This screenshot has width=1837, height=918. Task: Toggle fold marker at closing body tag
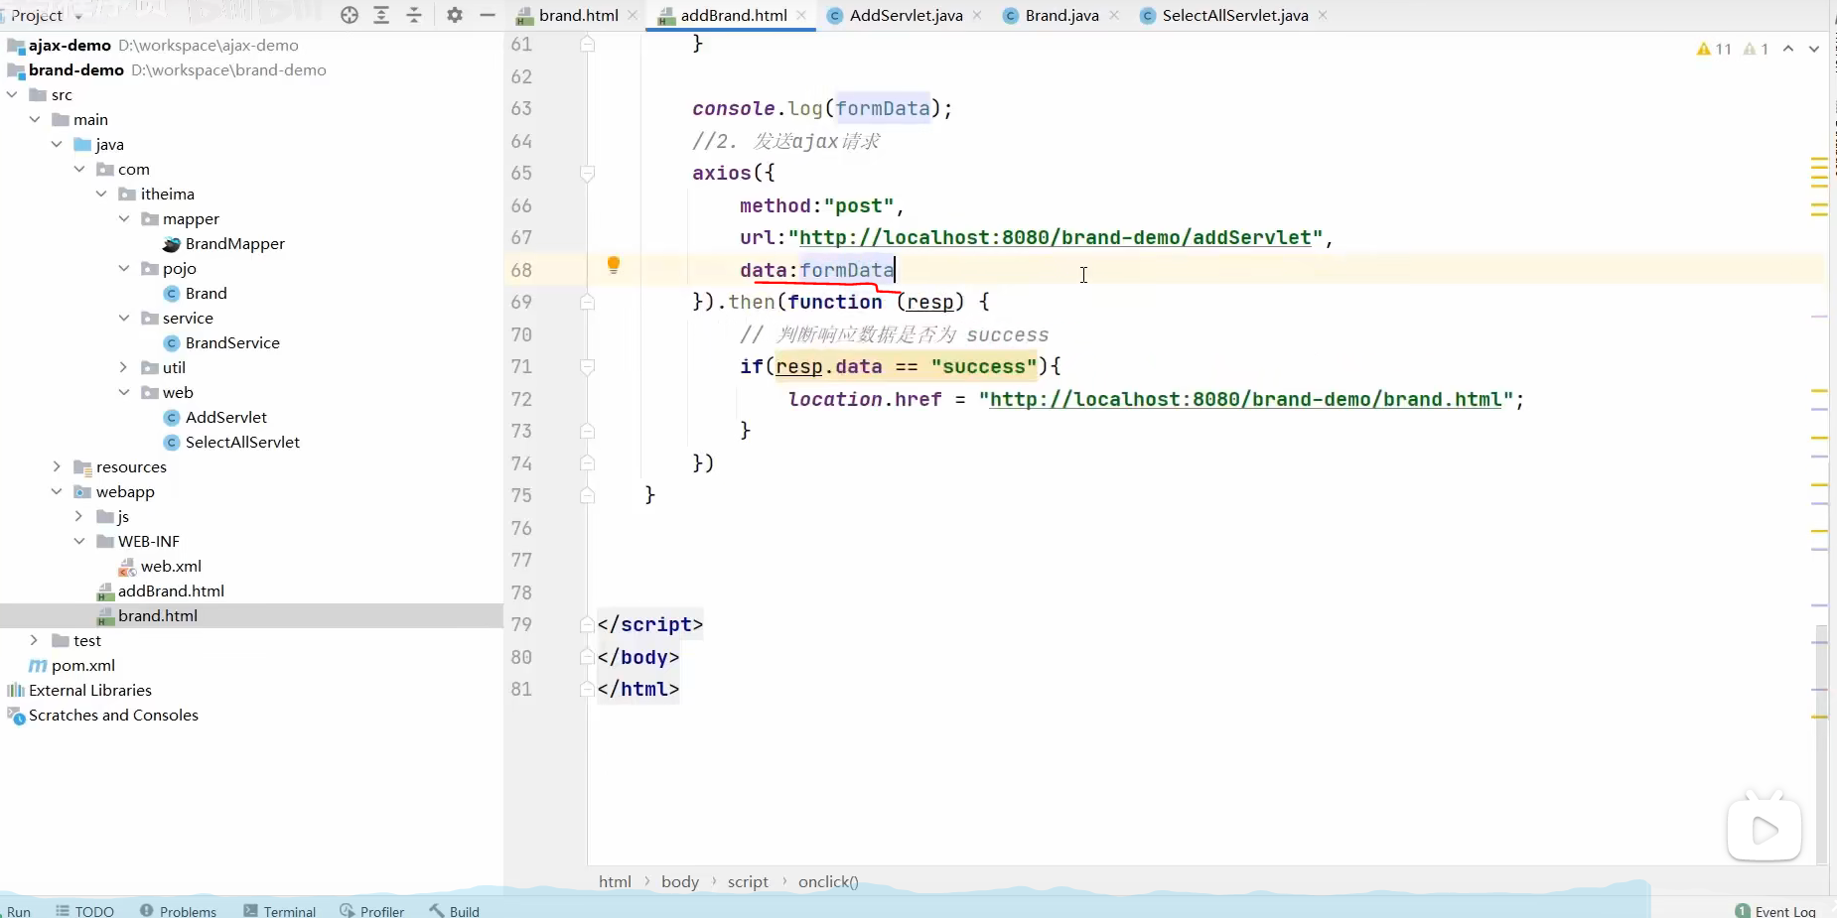pyautogui.click(x=587, y=657)
